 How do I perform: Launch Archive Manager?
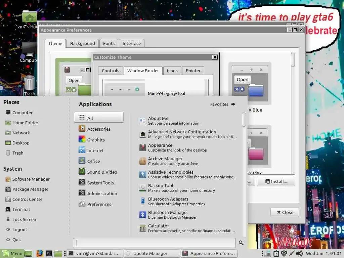[188, 161]
